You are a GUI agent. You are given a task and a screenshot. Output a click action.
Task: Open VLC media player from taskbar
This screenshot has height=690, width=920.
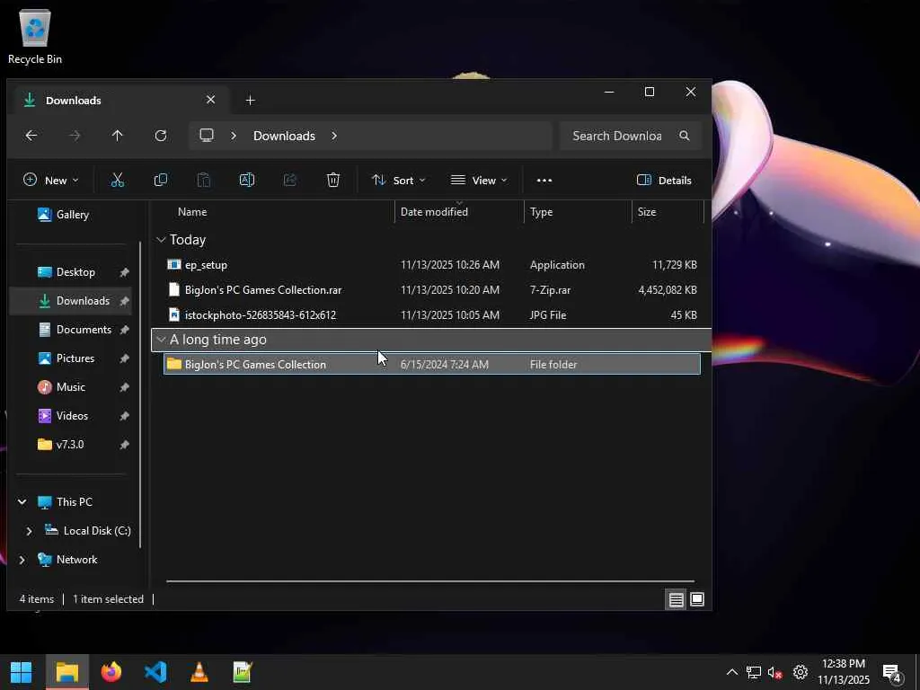pyautogui.click(x=199, y=672)
